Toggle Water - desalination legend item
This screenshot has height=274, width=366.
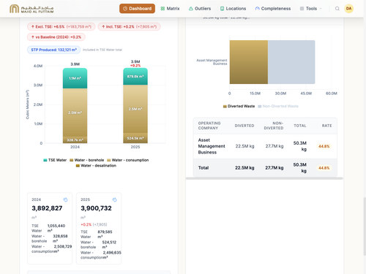[96, 166]
